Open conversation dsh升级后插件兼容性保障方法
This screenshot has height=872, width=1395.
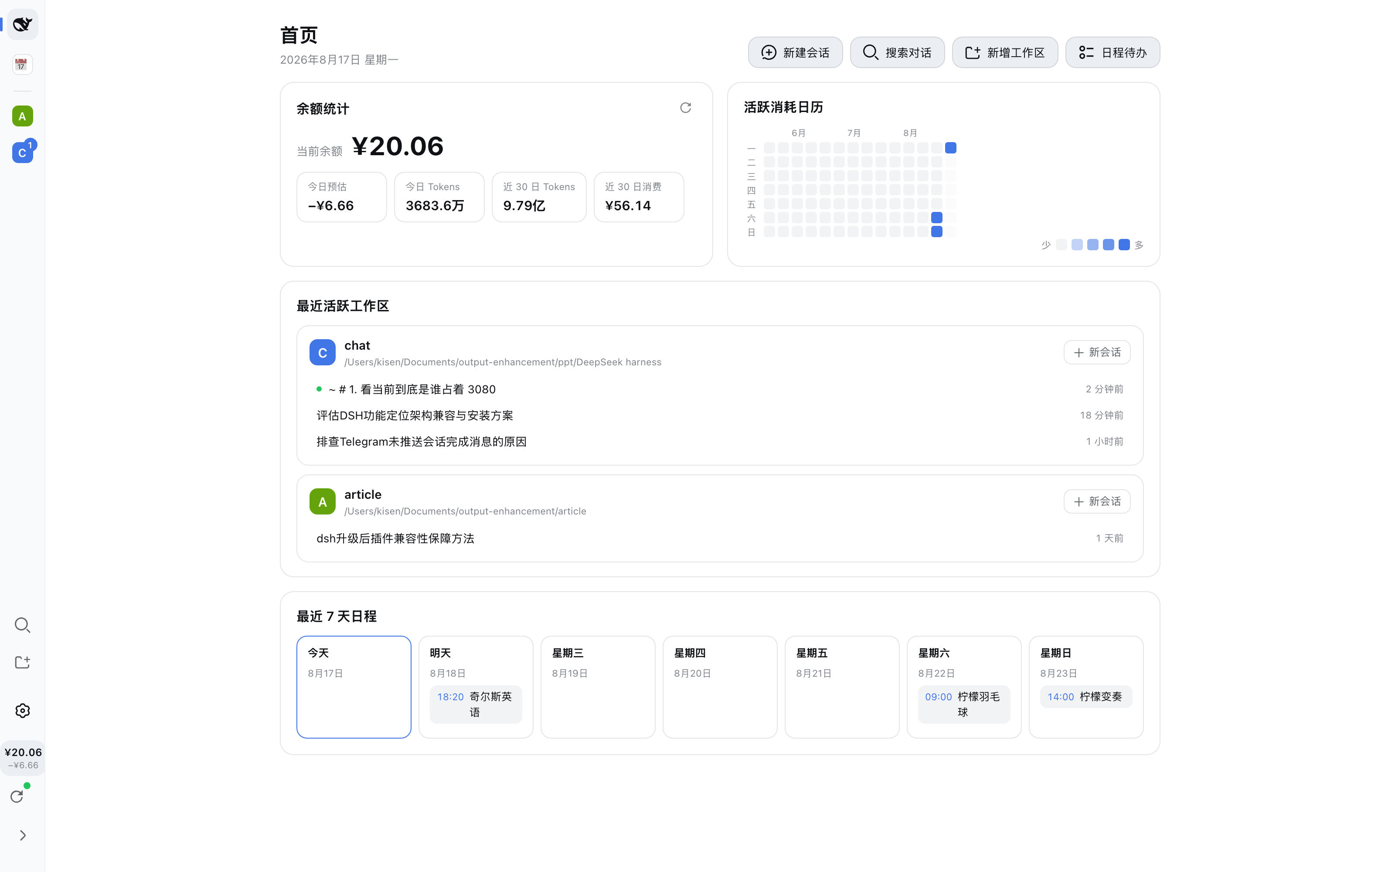(x=719, y=538)
